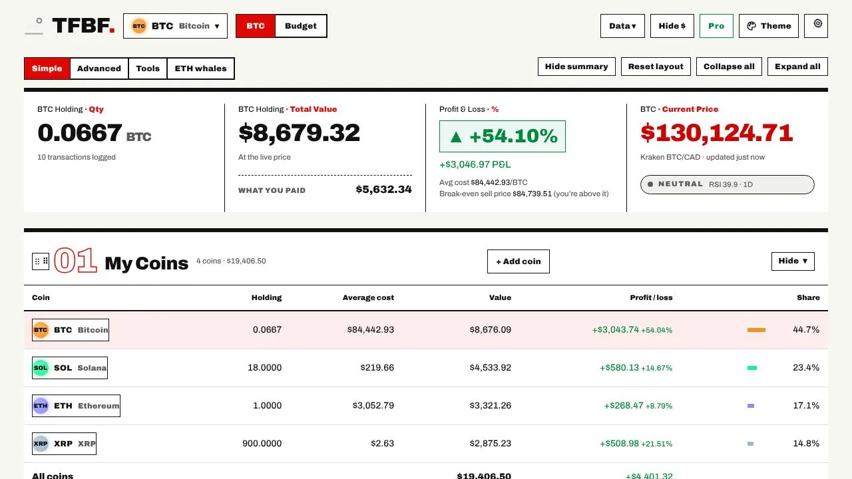Switch to the Advanced tab
Screen dimensions: 852x479
99,69
